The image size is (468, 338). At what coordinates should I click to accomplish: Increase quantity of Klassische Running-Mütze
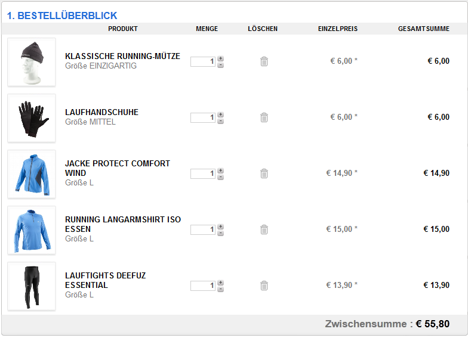click(x=221, y=58)
